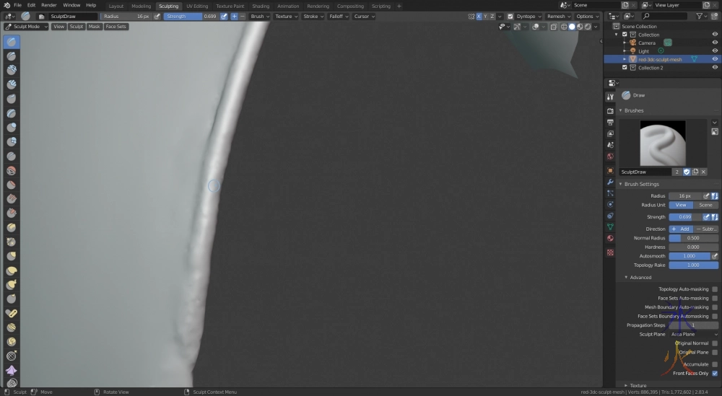The image size is (722, 396).
Task: Switch to wireframe viewport shading
Action: click(563, 27)
